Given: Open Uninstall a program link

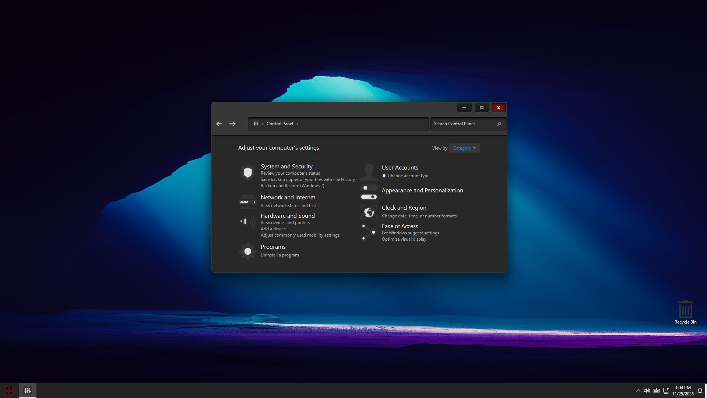Looking at the screenshot, I should (279, 255).
